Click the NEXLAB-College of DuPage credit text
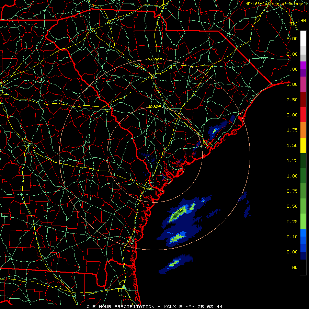 coord(277,4)
